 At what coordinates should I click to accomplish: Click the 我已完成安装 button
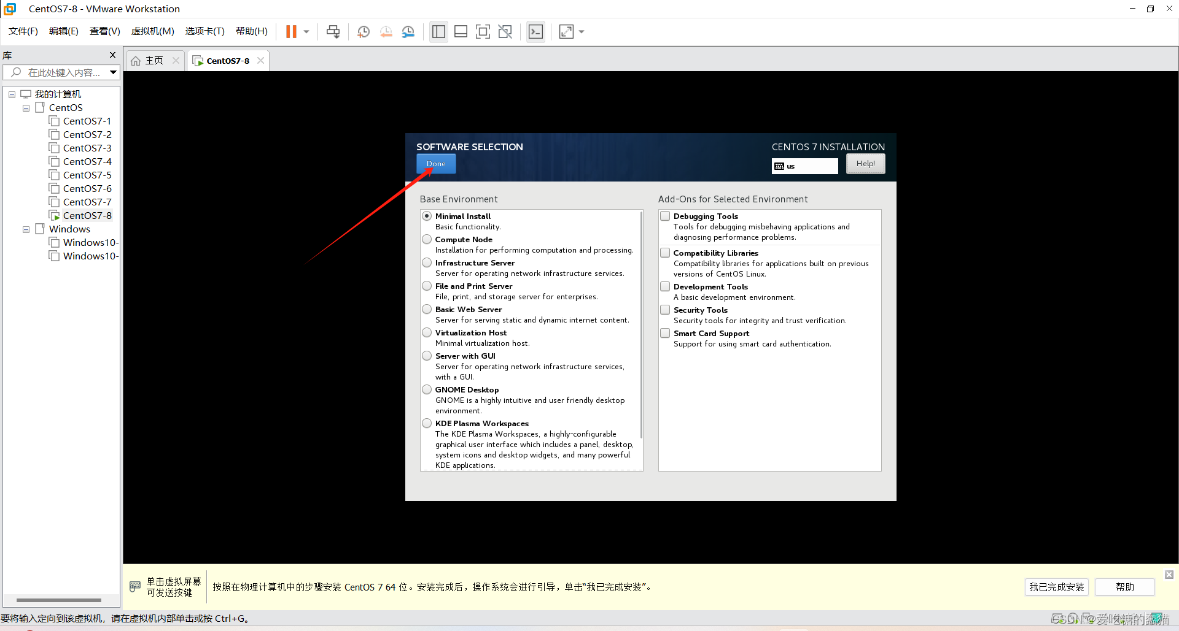pyautogui.click(x=1057, y=587)
